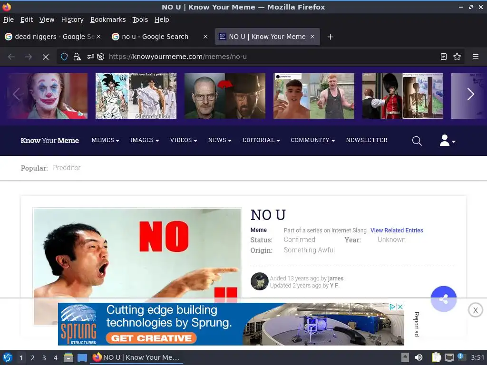Open the NEWSLETTER link
The height and width of the screenshot is (365, 487).
point(367,140)
